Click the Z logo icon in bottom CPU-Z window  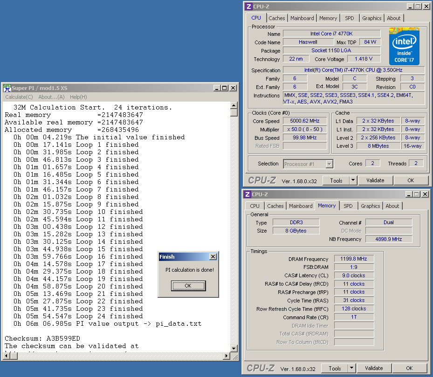pyautogui.click(x=247, y=194)
